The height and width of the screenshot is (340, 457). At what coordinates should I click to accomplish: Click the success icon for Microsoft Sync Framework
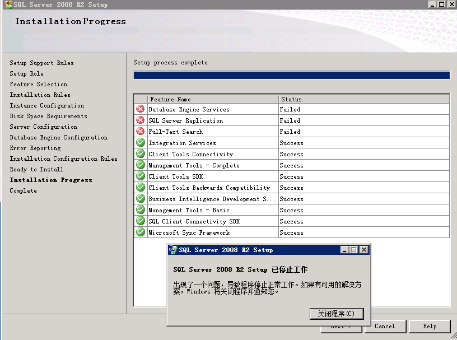[141, 232]
